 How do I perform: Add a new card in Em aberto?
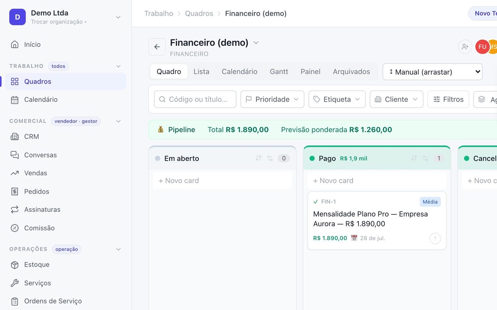point(222,180)
